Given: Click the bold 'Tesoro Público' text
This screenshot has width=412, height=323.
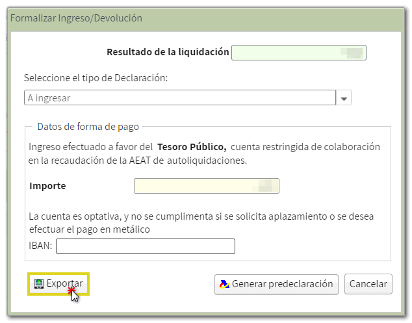Looking at the screenshot, I should tap(192, 147).
